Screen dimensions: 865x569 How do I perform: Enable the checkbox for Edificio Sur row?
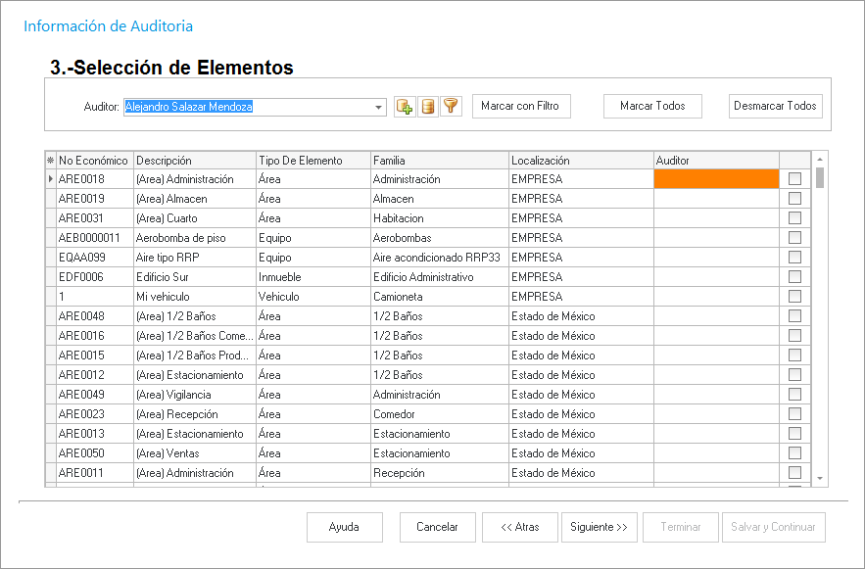tap(794, 277)
